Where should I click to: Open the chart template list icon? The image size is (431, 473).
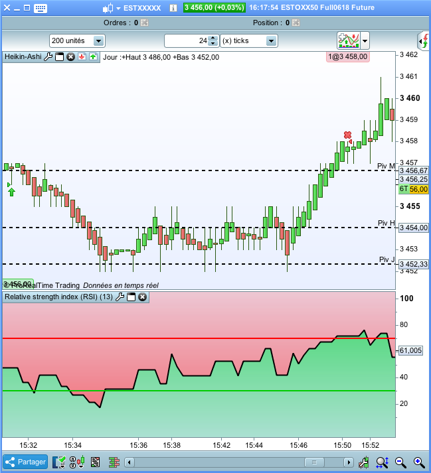(x=95, y=462)
